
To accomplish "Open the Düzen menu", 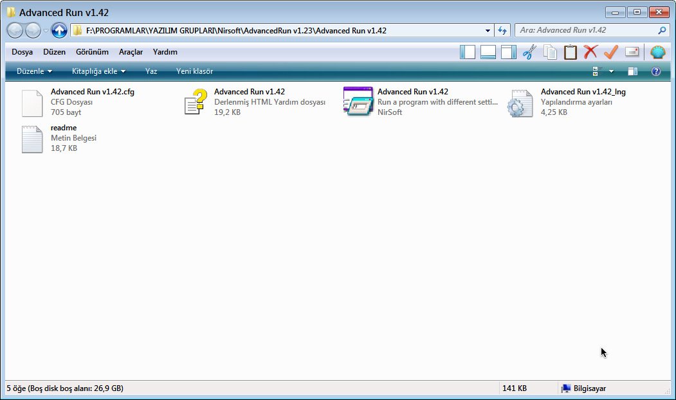I will (54, 52).
